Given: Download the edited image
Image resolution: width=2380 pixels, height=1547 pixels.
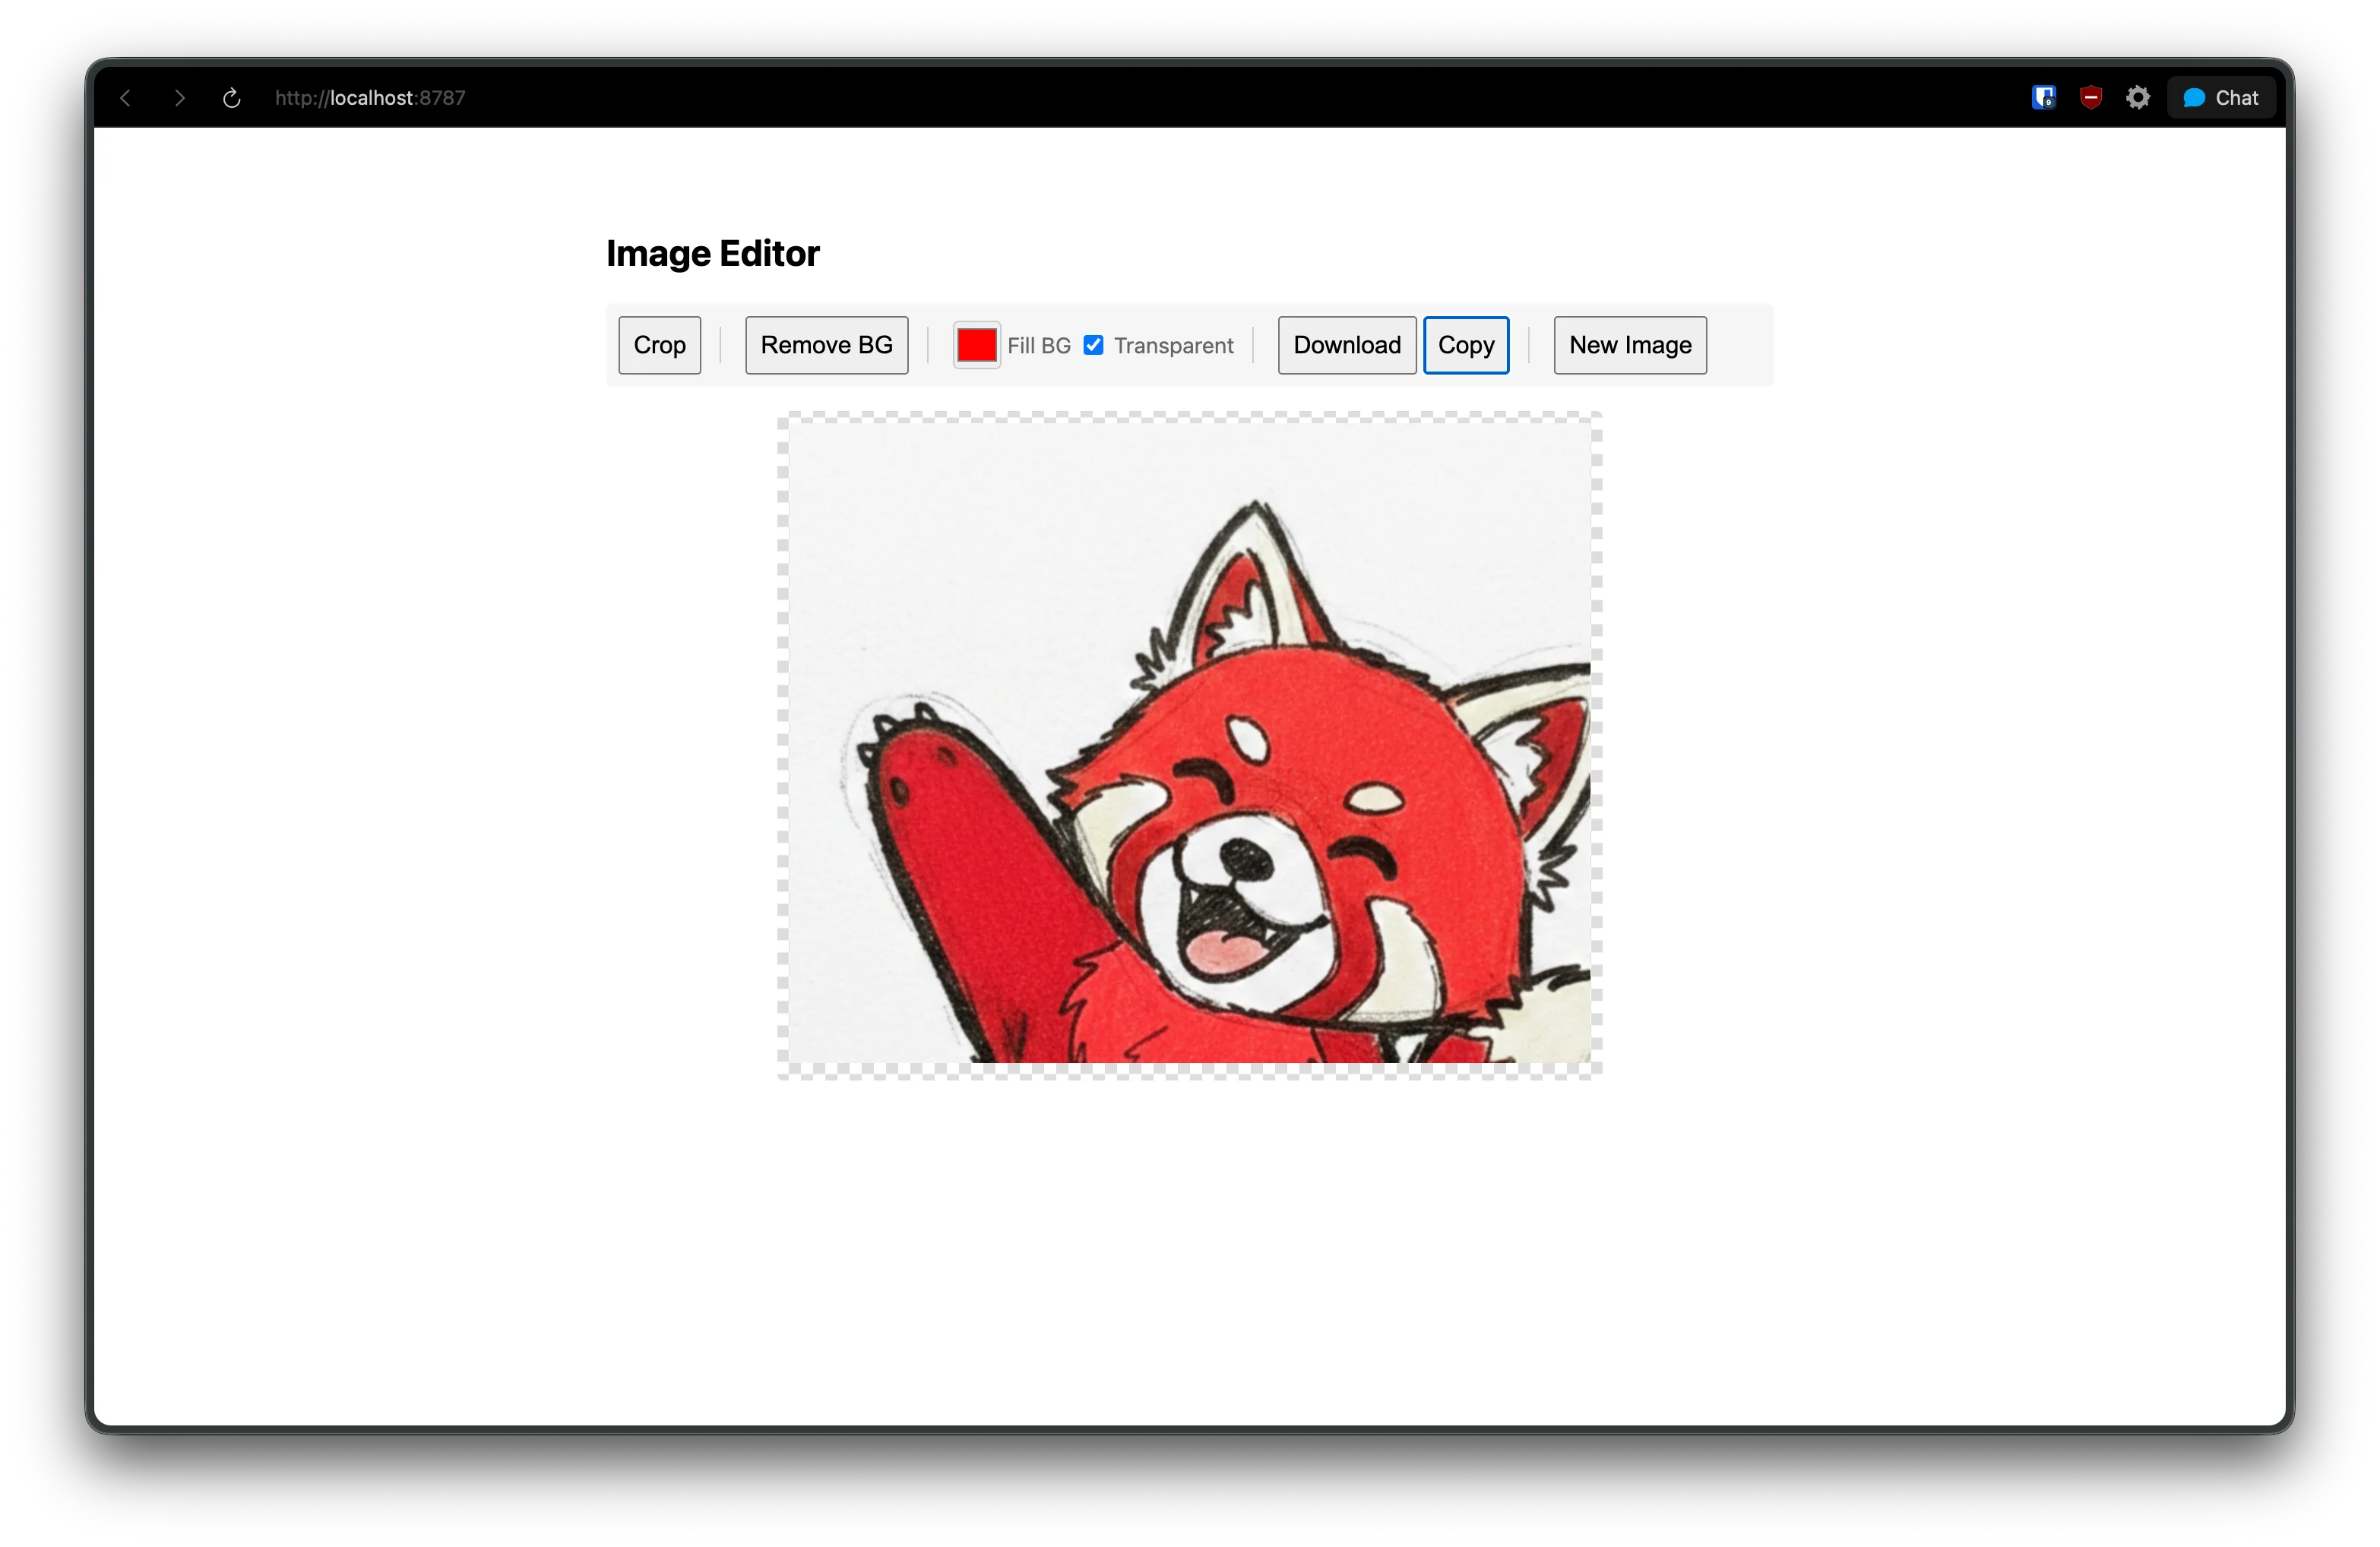Looking at the screenshot, I should (1346, 345).
